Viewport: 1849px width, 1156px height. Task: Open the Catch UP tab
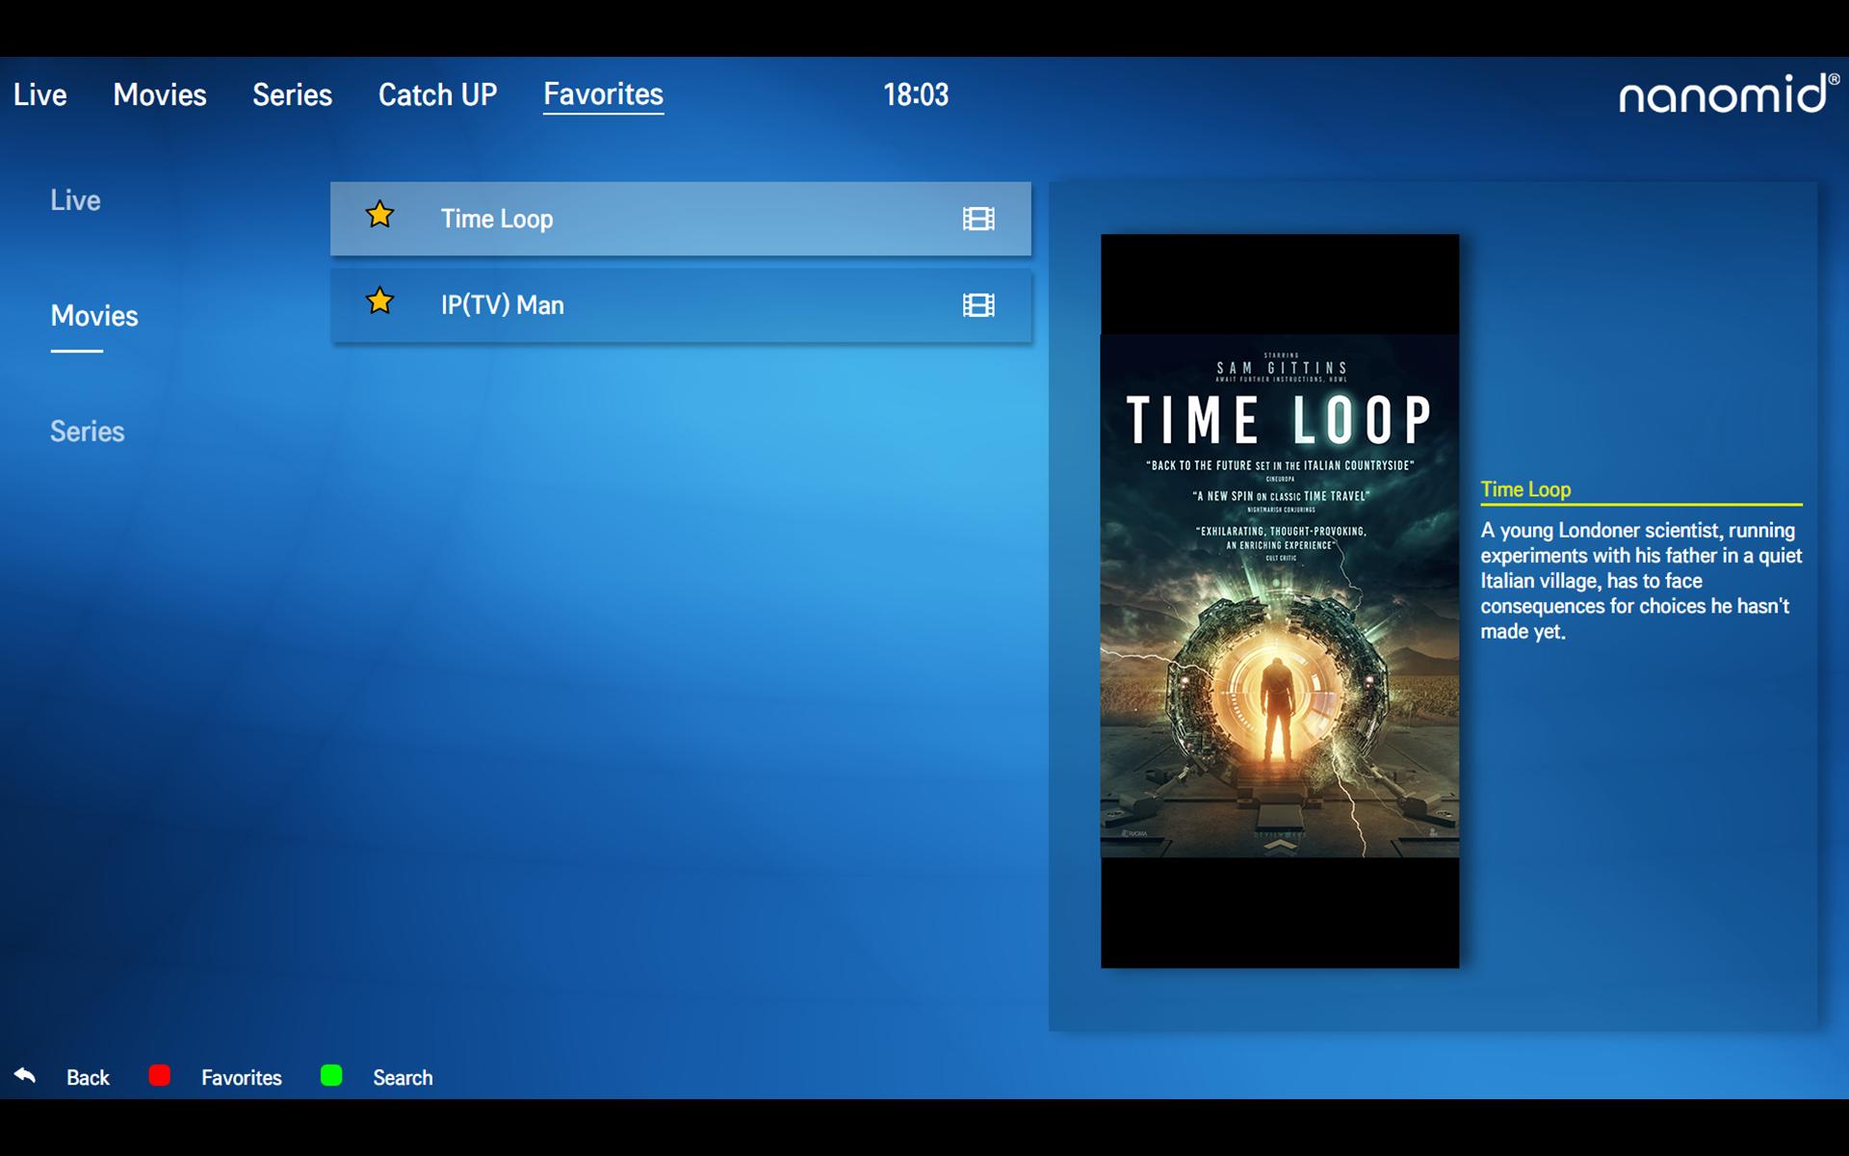point(437,94)
